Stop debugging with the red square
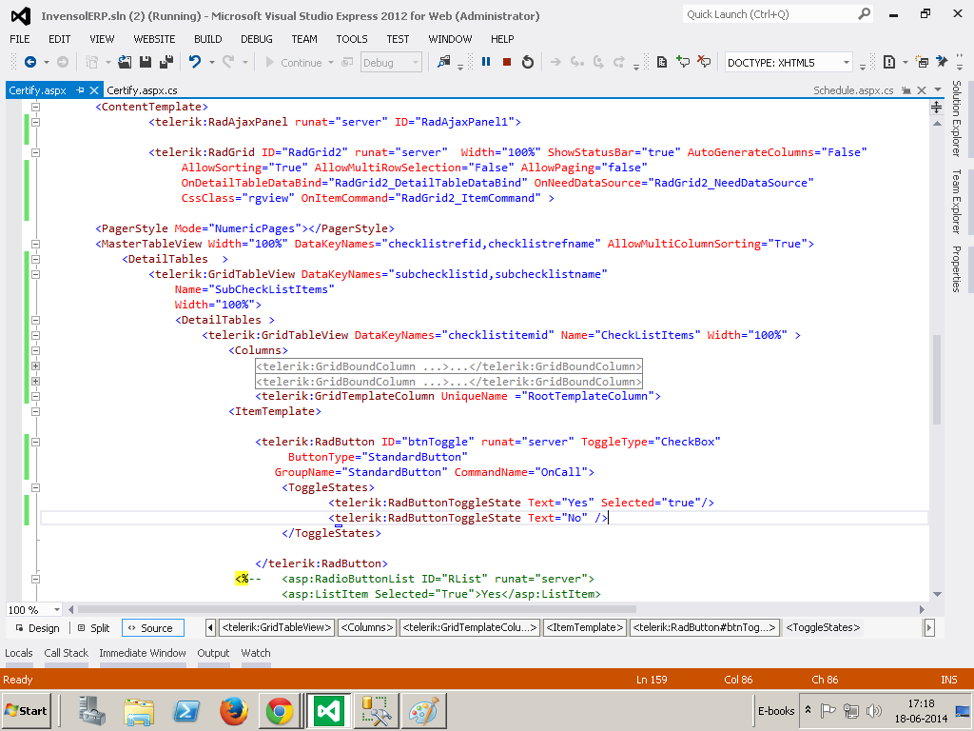This screenshot has width=974, height=731. [x=507, y=62]
